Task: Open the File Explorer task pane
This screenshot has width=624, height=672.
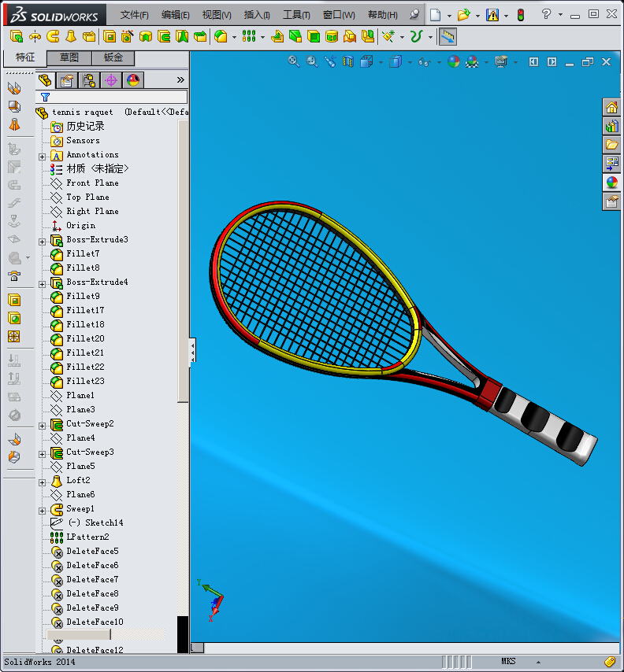Action: point(611,145)
